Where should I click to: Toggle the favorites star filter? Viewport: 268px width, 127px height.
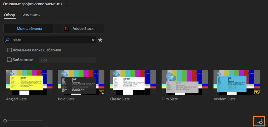point(100,40)
